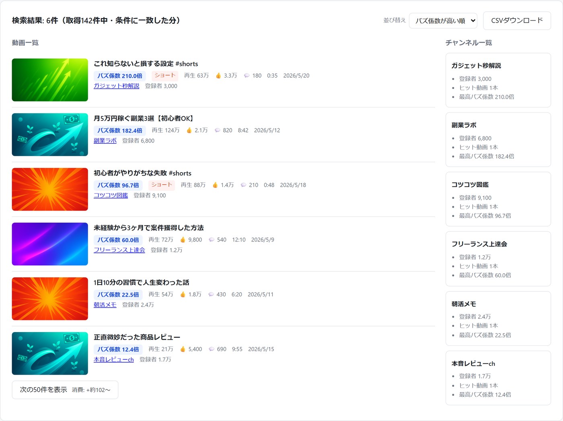Click バズ係数 96.7倍 badge
The height and width of the screenshot is (421, 563).
pyautogui.click(x=118, y=185)
